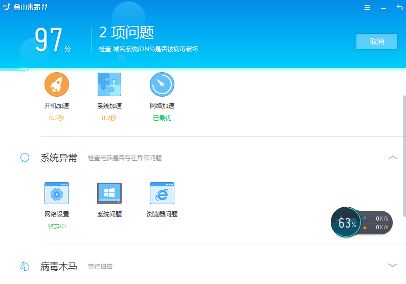Click the back arrow in title bar
Viewport: 406px width, 284px height.
coord(399,8)
